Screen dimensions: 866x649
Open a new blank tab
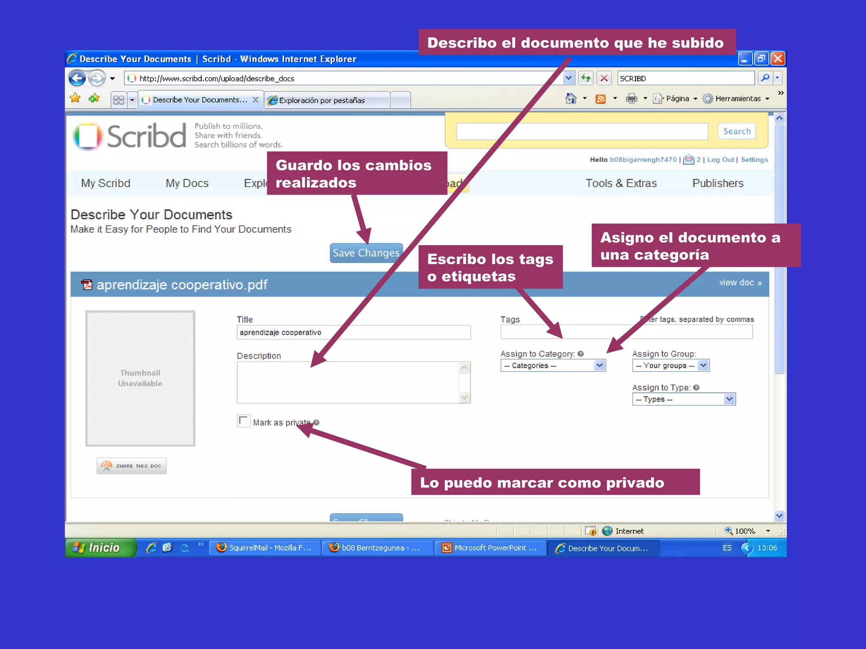click(400, 100)
